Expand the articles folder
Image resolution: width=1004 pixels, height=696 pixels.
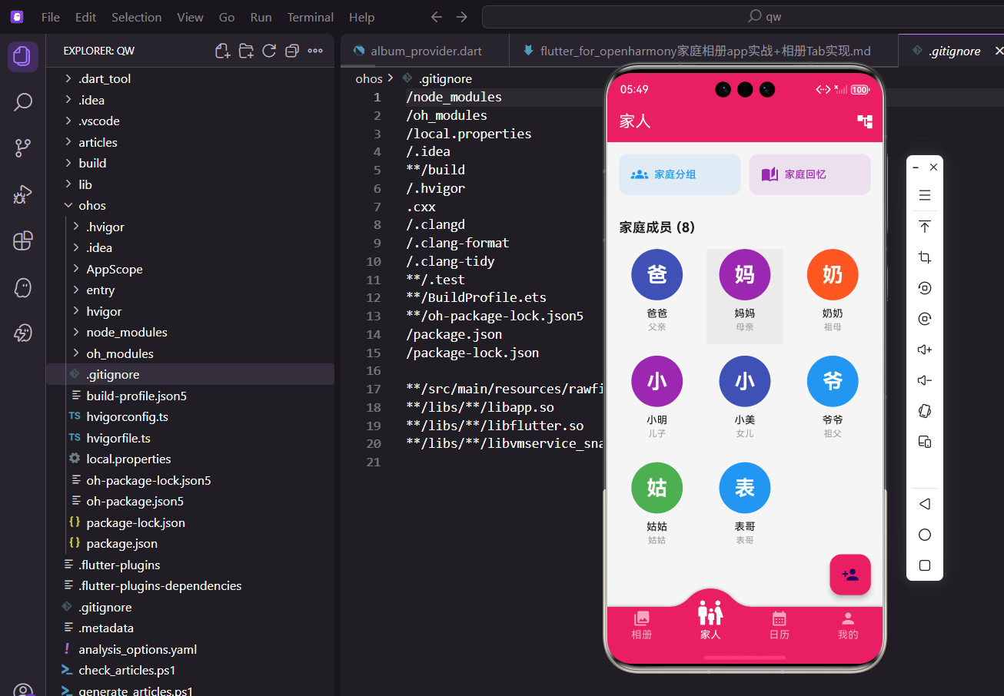(190, 142)
